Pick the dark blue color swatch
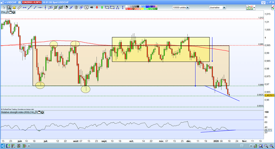Image resolution: width=275 pixels, height=149 pixels. pos(152,6)
